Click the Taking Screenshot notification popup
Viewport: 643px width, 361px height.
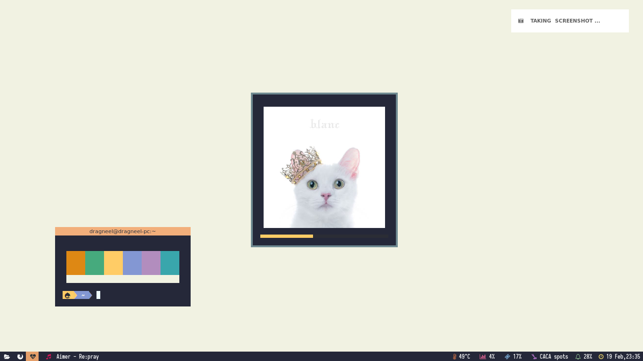(570, 21)
